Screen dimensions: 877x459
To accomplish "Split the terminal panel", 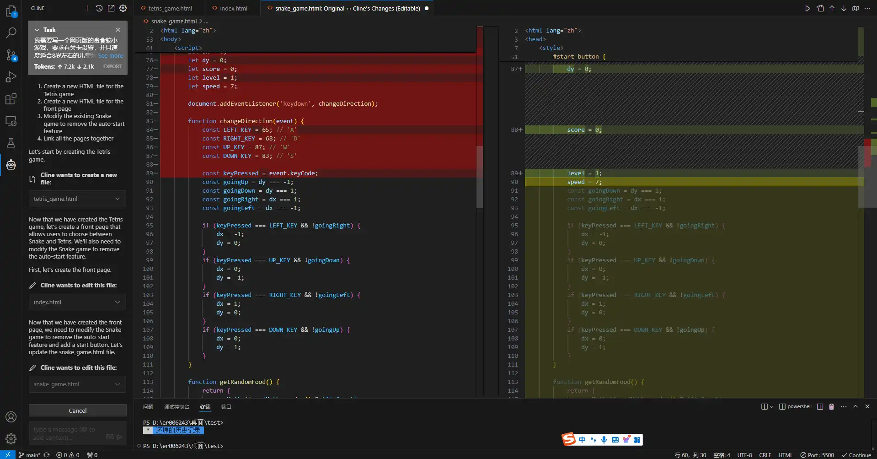I will (x=820, y=406).
